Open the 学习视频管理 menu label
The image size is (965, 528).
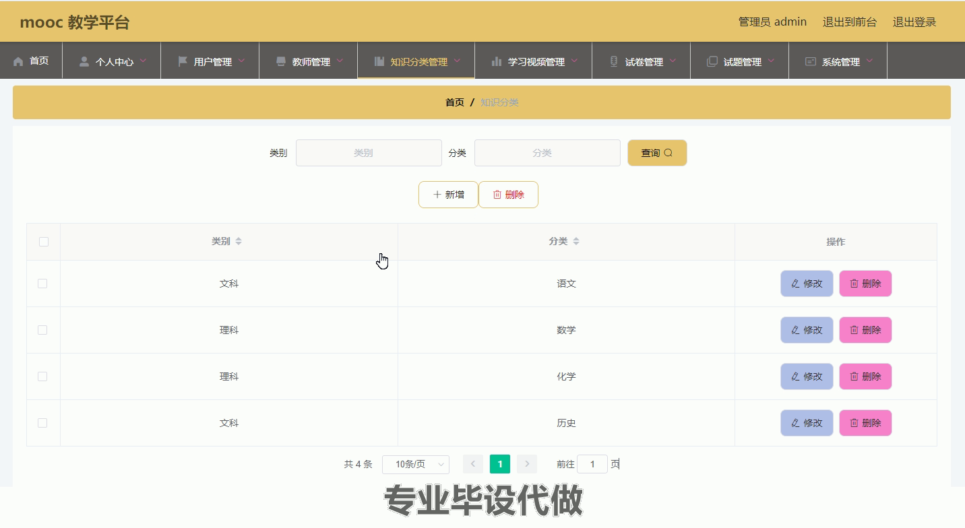tap(536, 62)
